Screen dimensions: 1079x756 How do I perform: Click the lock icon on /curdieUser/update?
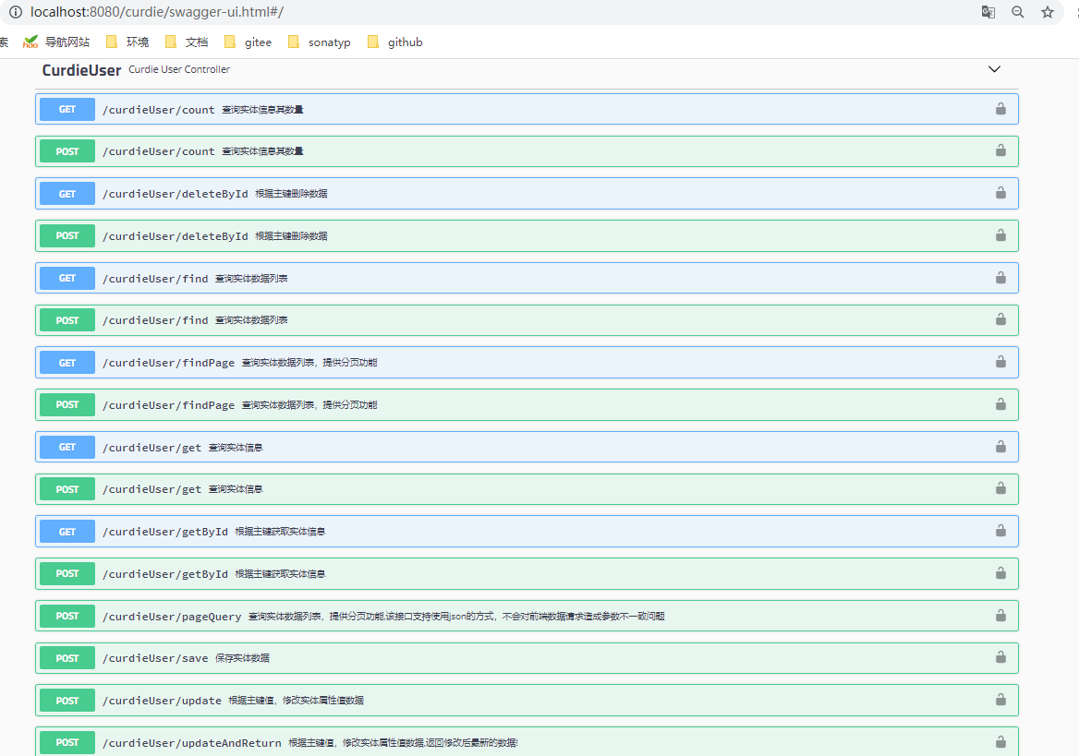tap(1000, 701)
